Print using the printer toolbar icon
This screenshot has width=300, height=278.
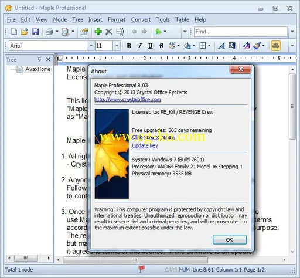49,32
